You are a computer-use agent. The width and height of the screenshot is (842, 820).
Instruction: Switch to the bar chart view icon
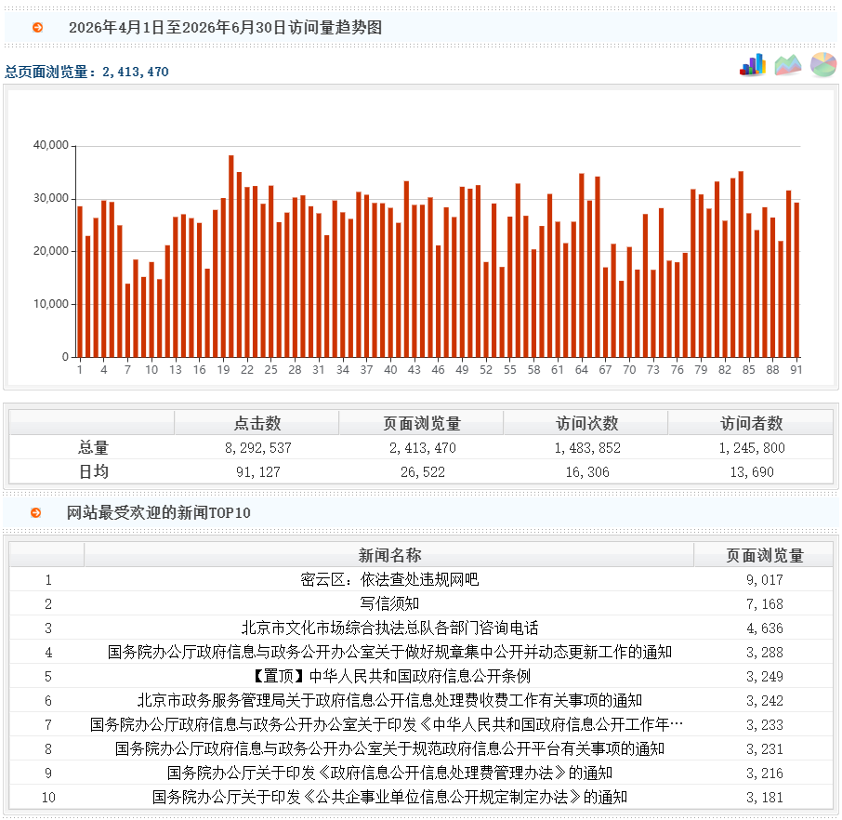point(753,65)
